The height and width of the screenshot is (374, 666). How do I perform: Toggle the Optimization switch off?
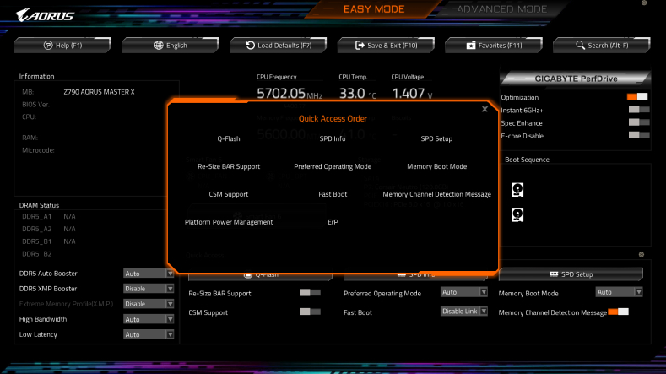click(x=637, y=97)
